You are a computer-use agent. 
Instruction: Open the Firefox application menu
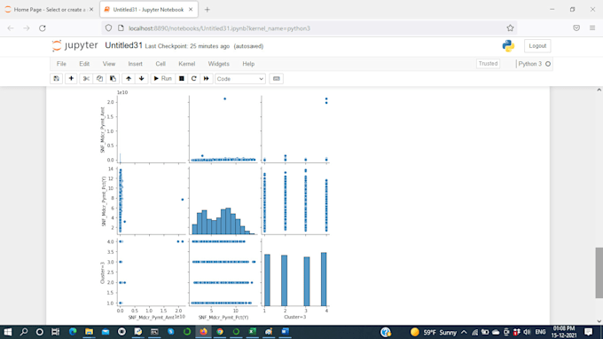(x=592, y=28)
